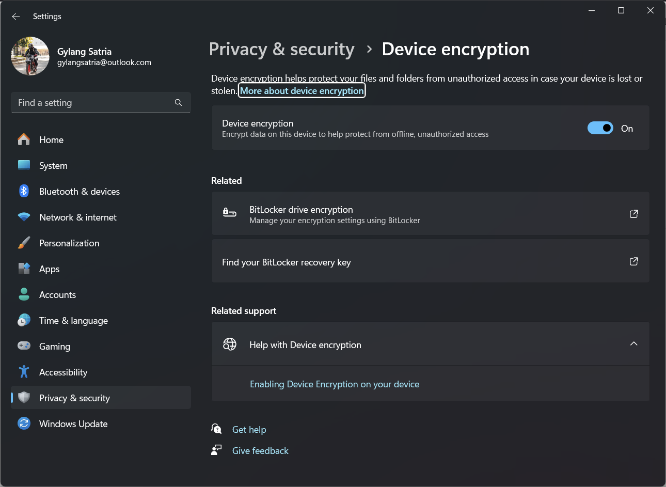The width and height of the screenshot is (666, 487).
Task: Click the Get help headset icon
Action: [216, 429]
